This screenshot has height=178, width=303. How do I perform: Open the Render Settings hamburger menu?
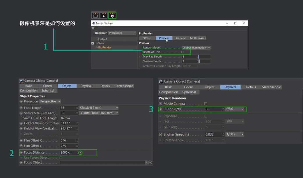coord(93,28)
